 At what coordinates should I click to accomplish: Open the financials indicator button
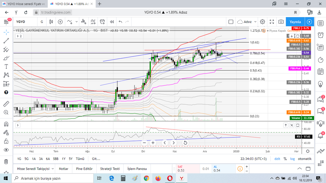pyautogui.click(x=84, y=22)
